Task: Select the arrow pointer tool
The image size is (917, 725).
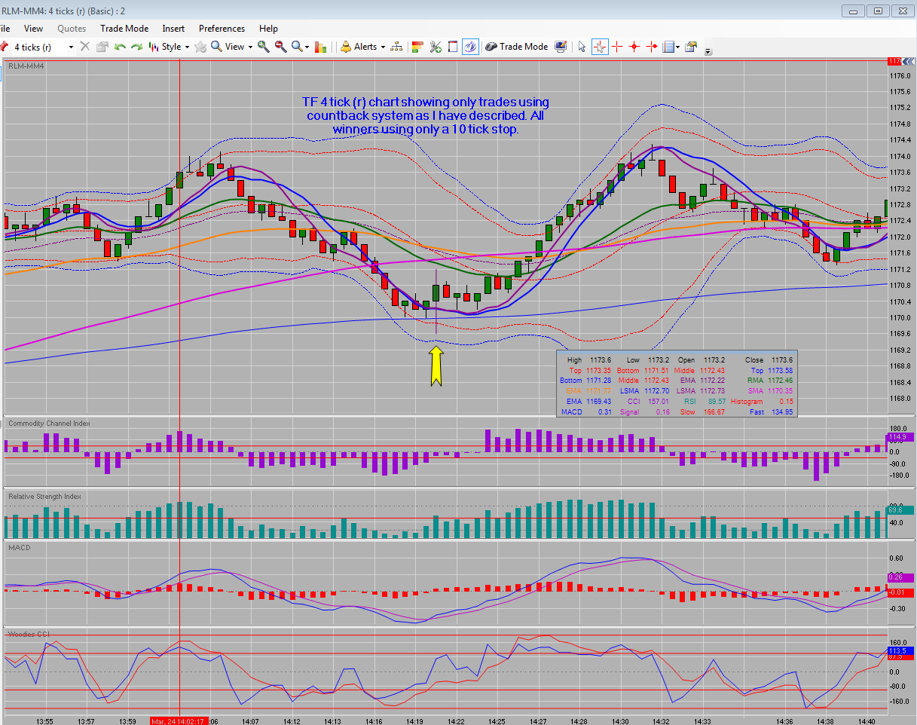Action: tap(582, 47)
